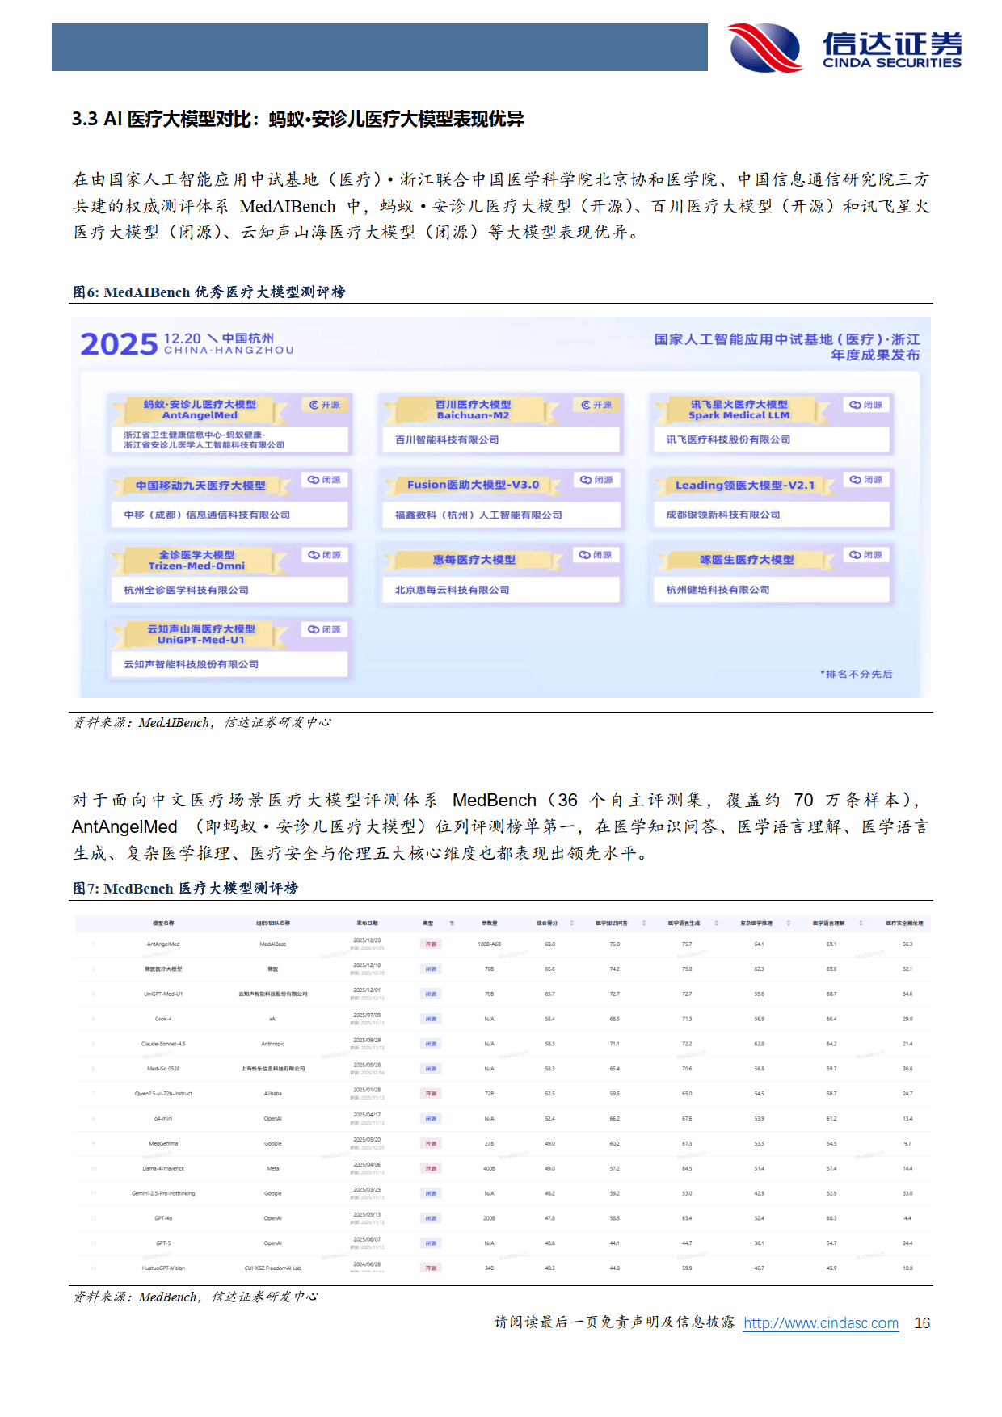Viewport: 1002px width, 1417px height.
Task: Click the 开源 badge on AntAngelMed card
Action: [325, 405]
